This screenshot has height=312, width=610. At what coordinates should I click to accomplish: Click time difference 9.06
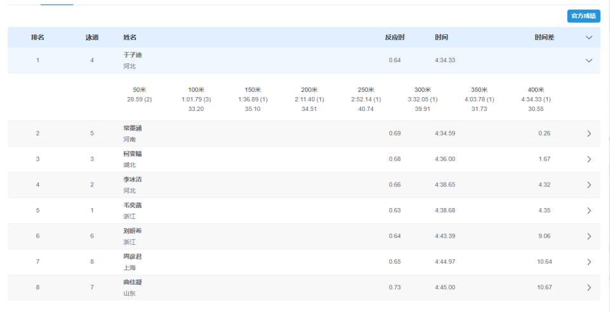[x=545, y=236]
